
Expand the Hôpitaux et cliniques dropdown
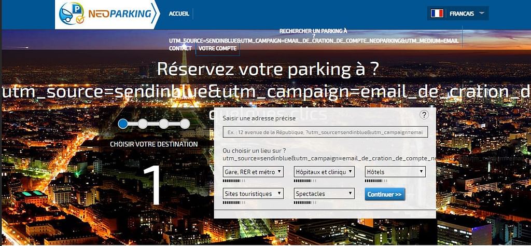click(x=324, y=171)
